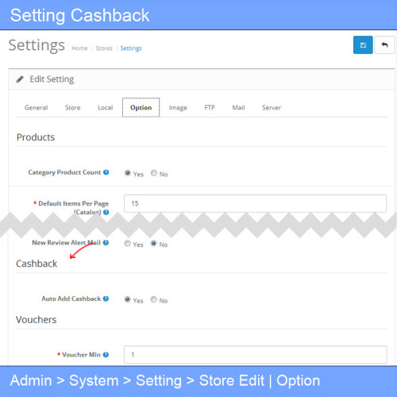Switch to the General tab

tap(37, 107)
